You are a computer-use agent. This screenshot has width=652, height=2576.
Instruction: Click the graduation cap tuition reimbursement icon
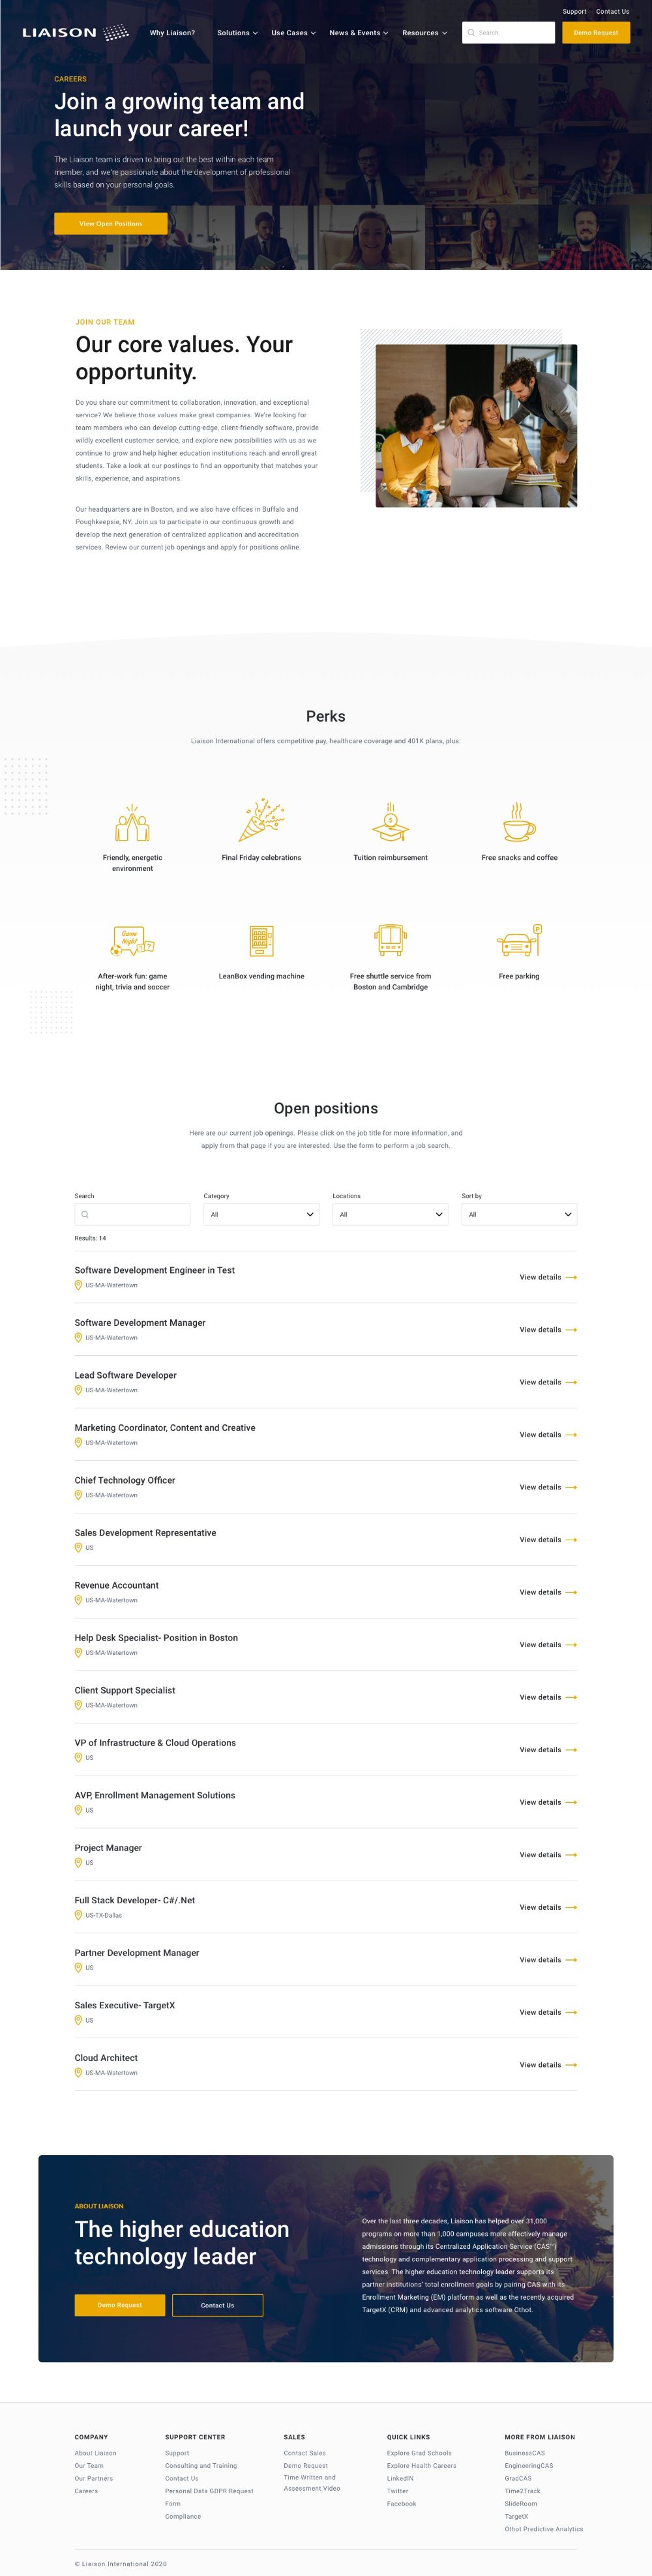point(390,822)
